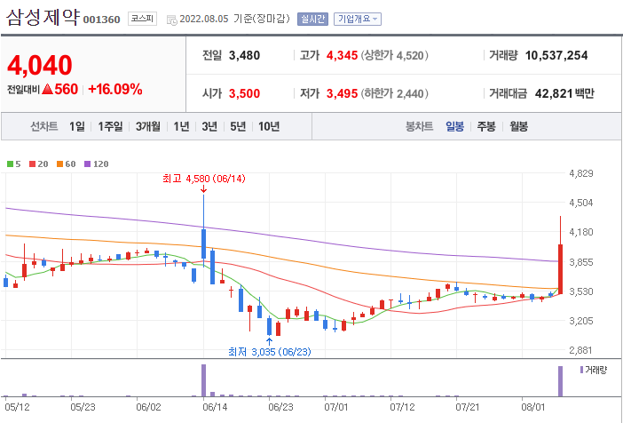Viewport: 623px width, 423px height.
Task: Click the 전일 value 3,480
Action: pyautogui.click(x=244, y=55)
